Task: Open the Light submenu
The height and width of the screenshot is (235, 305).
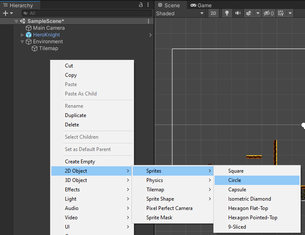Action: coord(92,199)
